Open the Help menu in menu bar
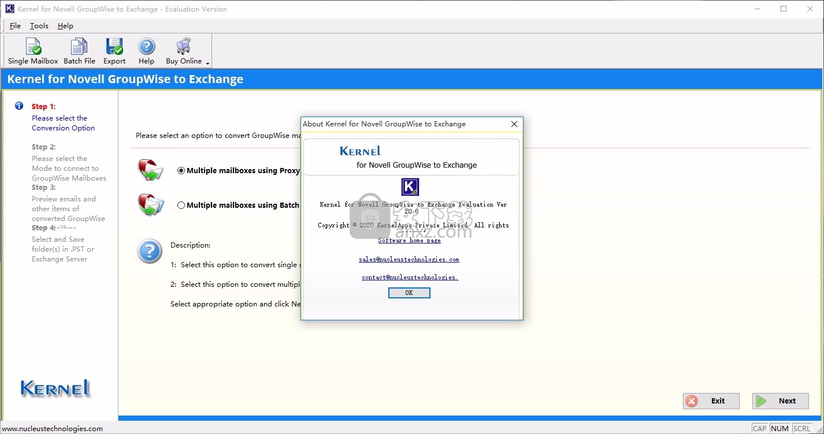Viewport: 824px width, 434px height. click(x=65, y=25)
